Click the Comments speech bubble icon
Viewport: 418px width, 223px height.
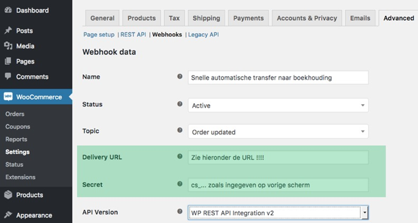[8, 76]
